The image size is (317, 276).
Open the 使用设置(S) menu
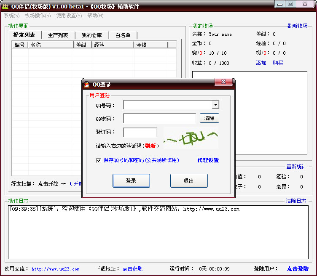tap(69, 16)
